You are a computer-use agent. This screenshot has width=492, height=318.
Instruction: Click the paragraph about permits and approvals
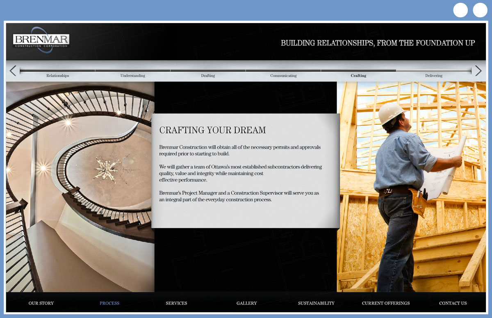tap(240, 150)
